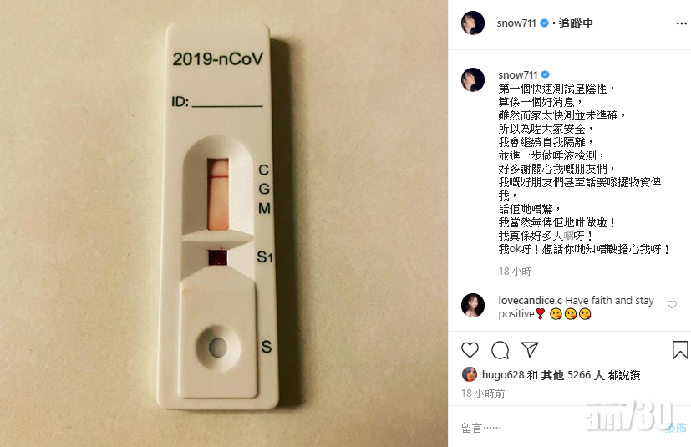Click snow711 avatar beside the caption
The width and height of the screenshot is (691, 447).
(472, 79)
